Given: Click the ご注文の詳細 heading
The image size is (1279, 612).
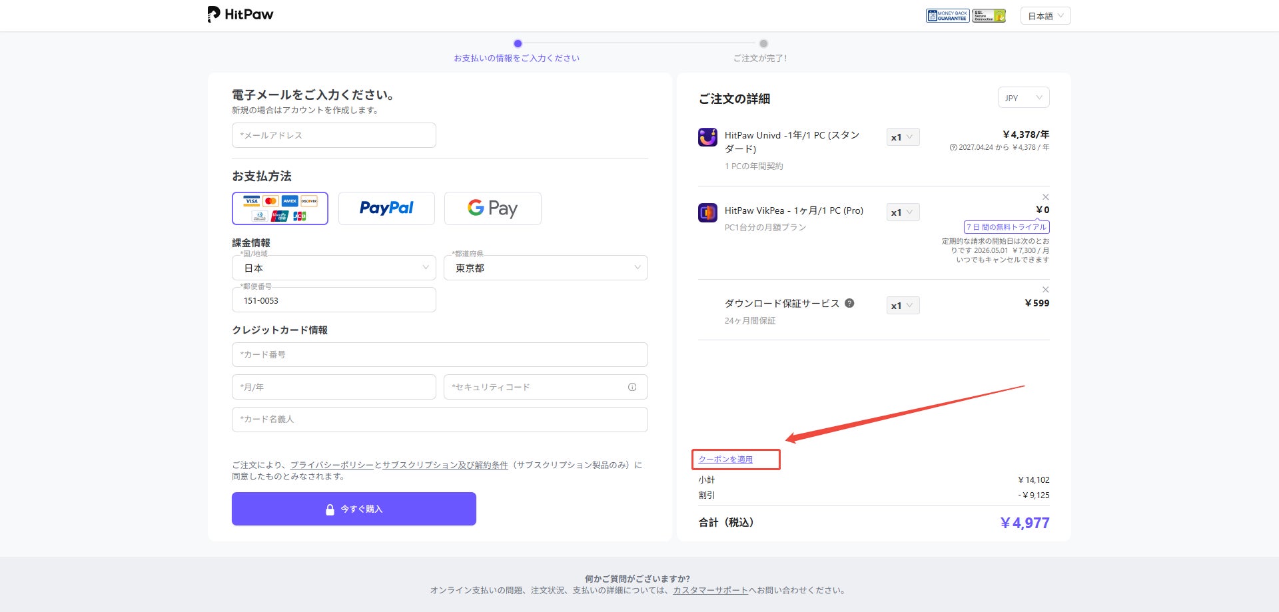Looking at the screenshot, I should [734, 99].
